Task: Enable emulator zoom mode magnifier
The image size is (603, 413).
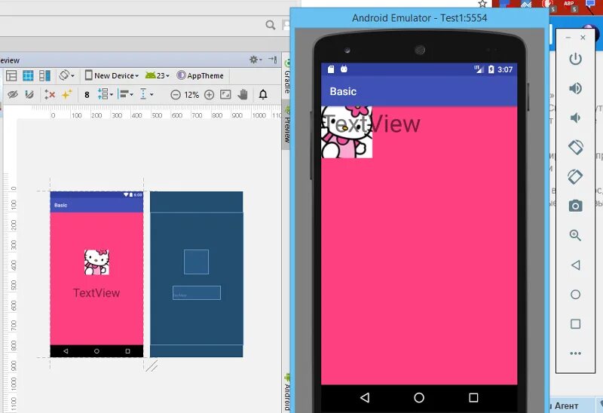Action: point(575,235)
